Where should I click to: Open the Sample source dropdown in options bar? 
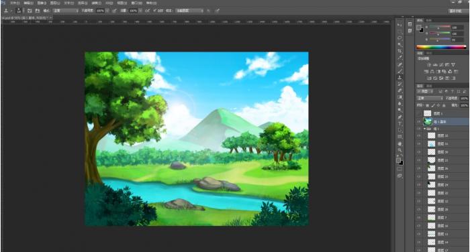click(x=189, y=11)
